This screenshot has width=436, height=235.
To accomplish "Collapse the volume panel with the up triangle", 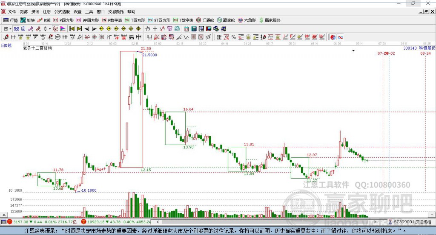I will [x=4, y=215].
